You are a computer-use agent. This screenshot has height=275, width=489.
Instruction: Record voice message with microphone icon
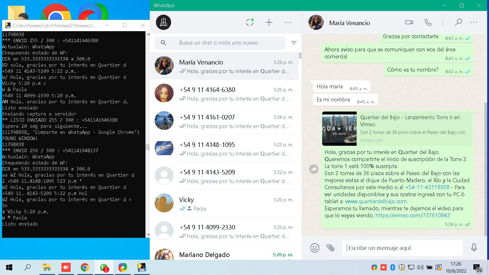point(474,248)
